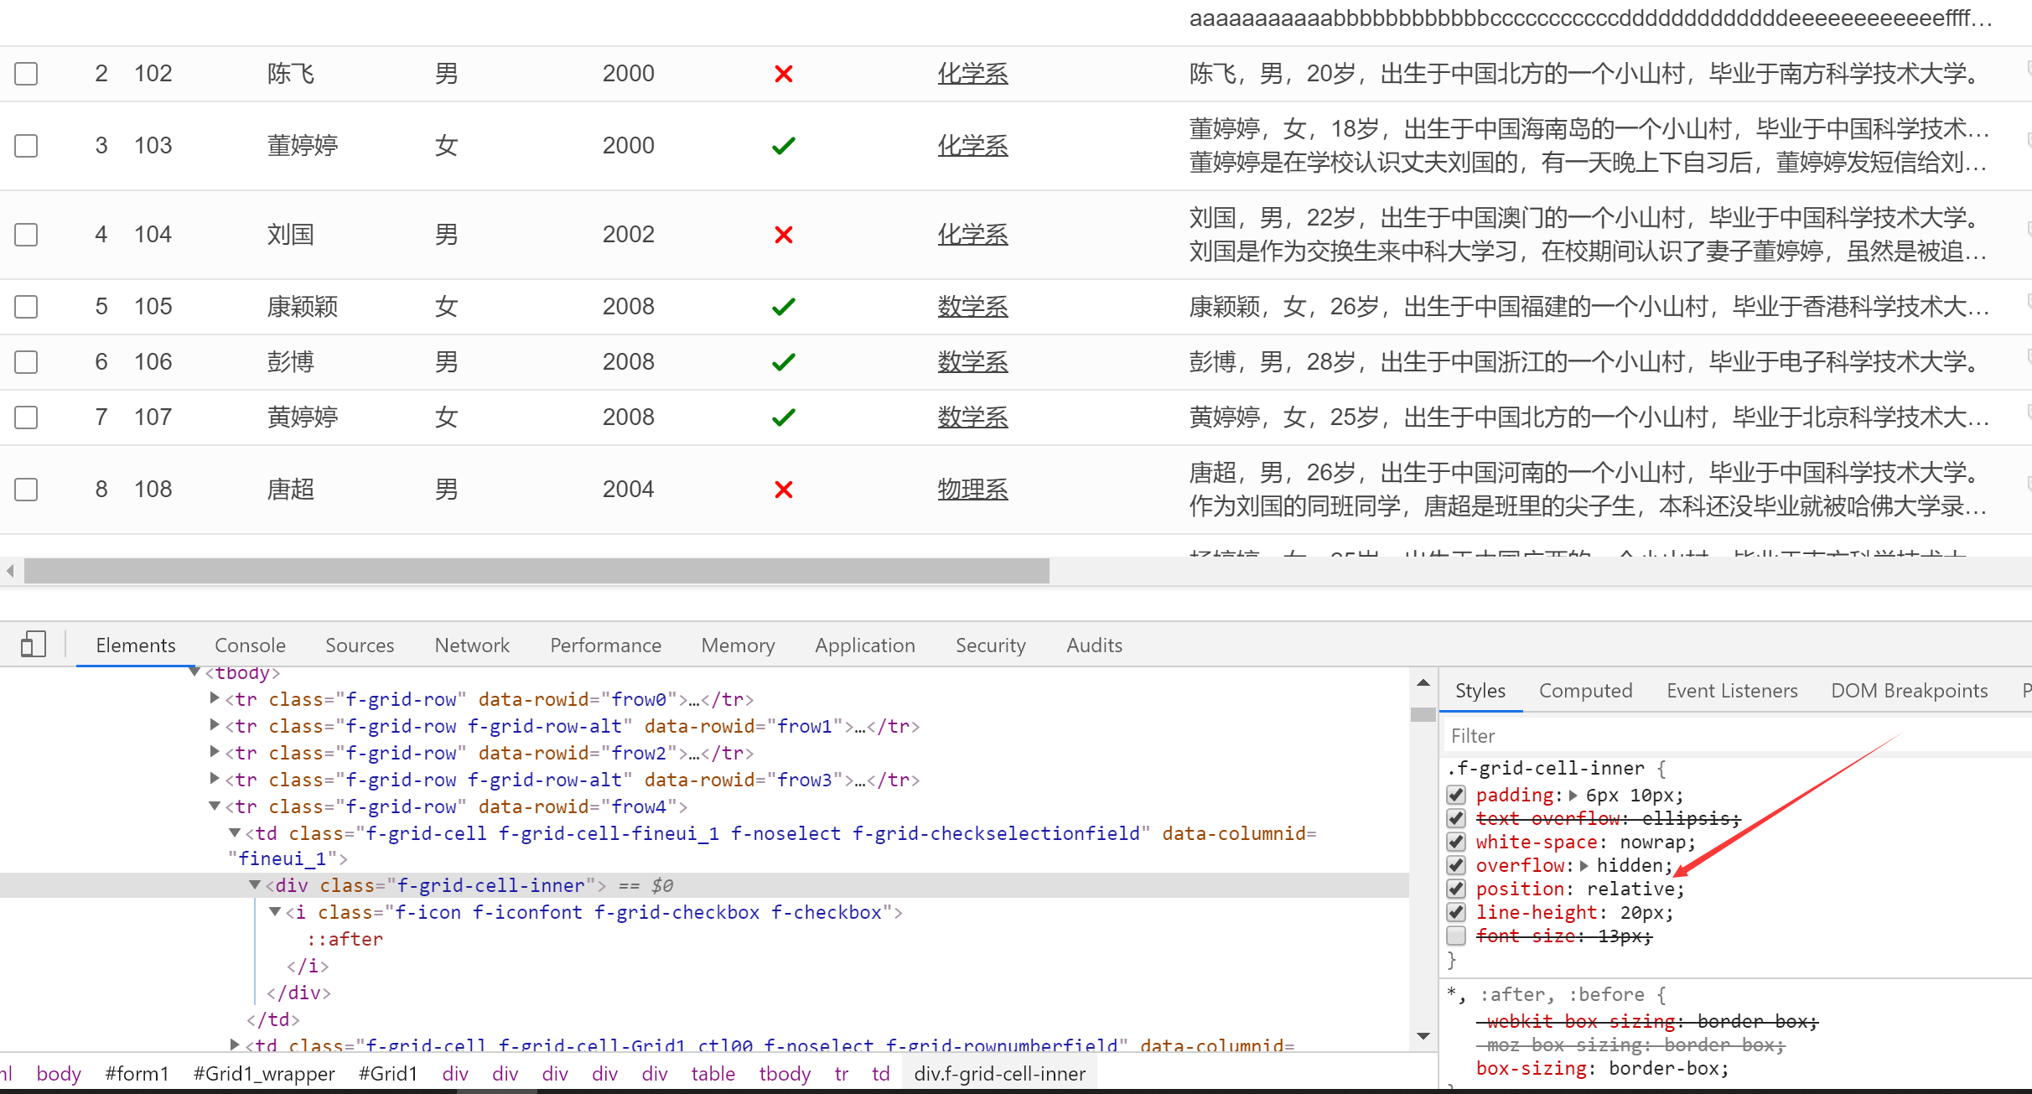The image size is (2032, 1094).
Task: Click the green check icon in row 106
Action: [784, 362]
